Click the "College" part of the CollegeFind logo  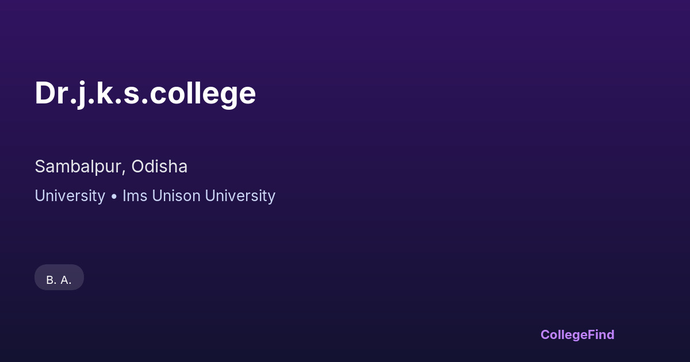(564, 334)
